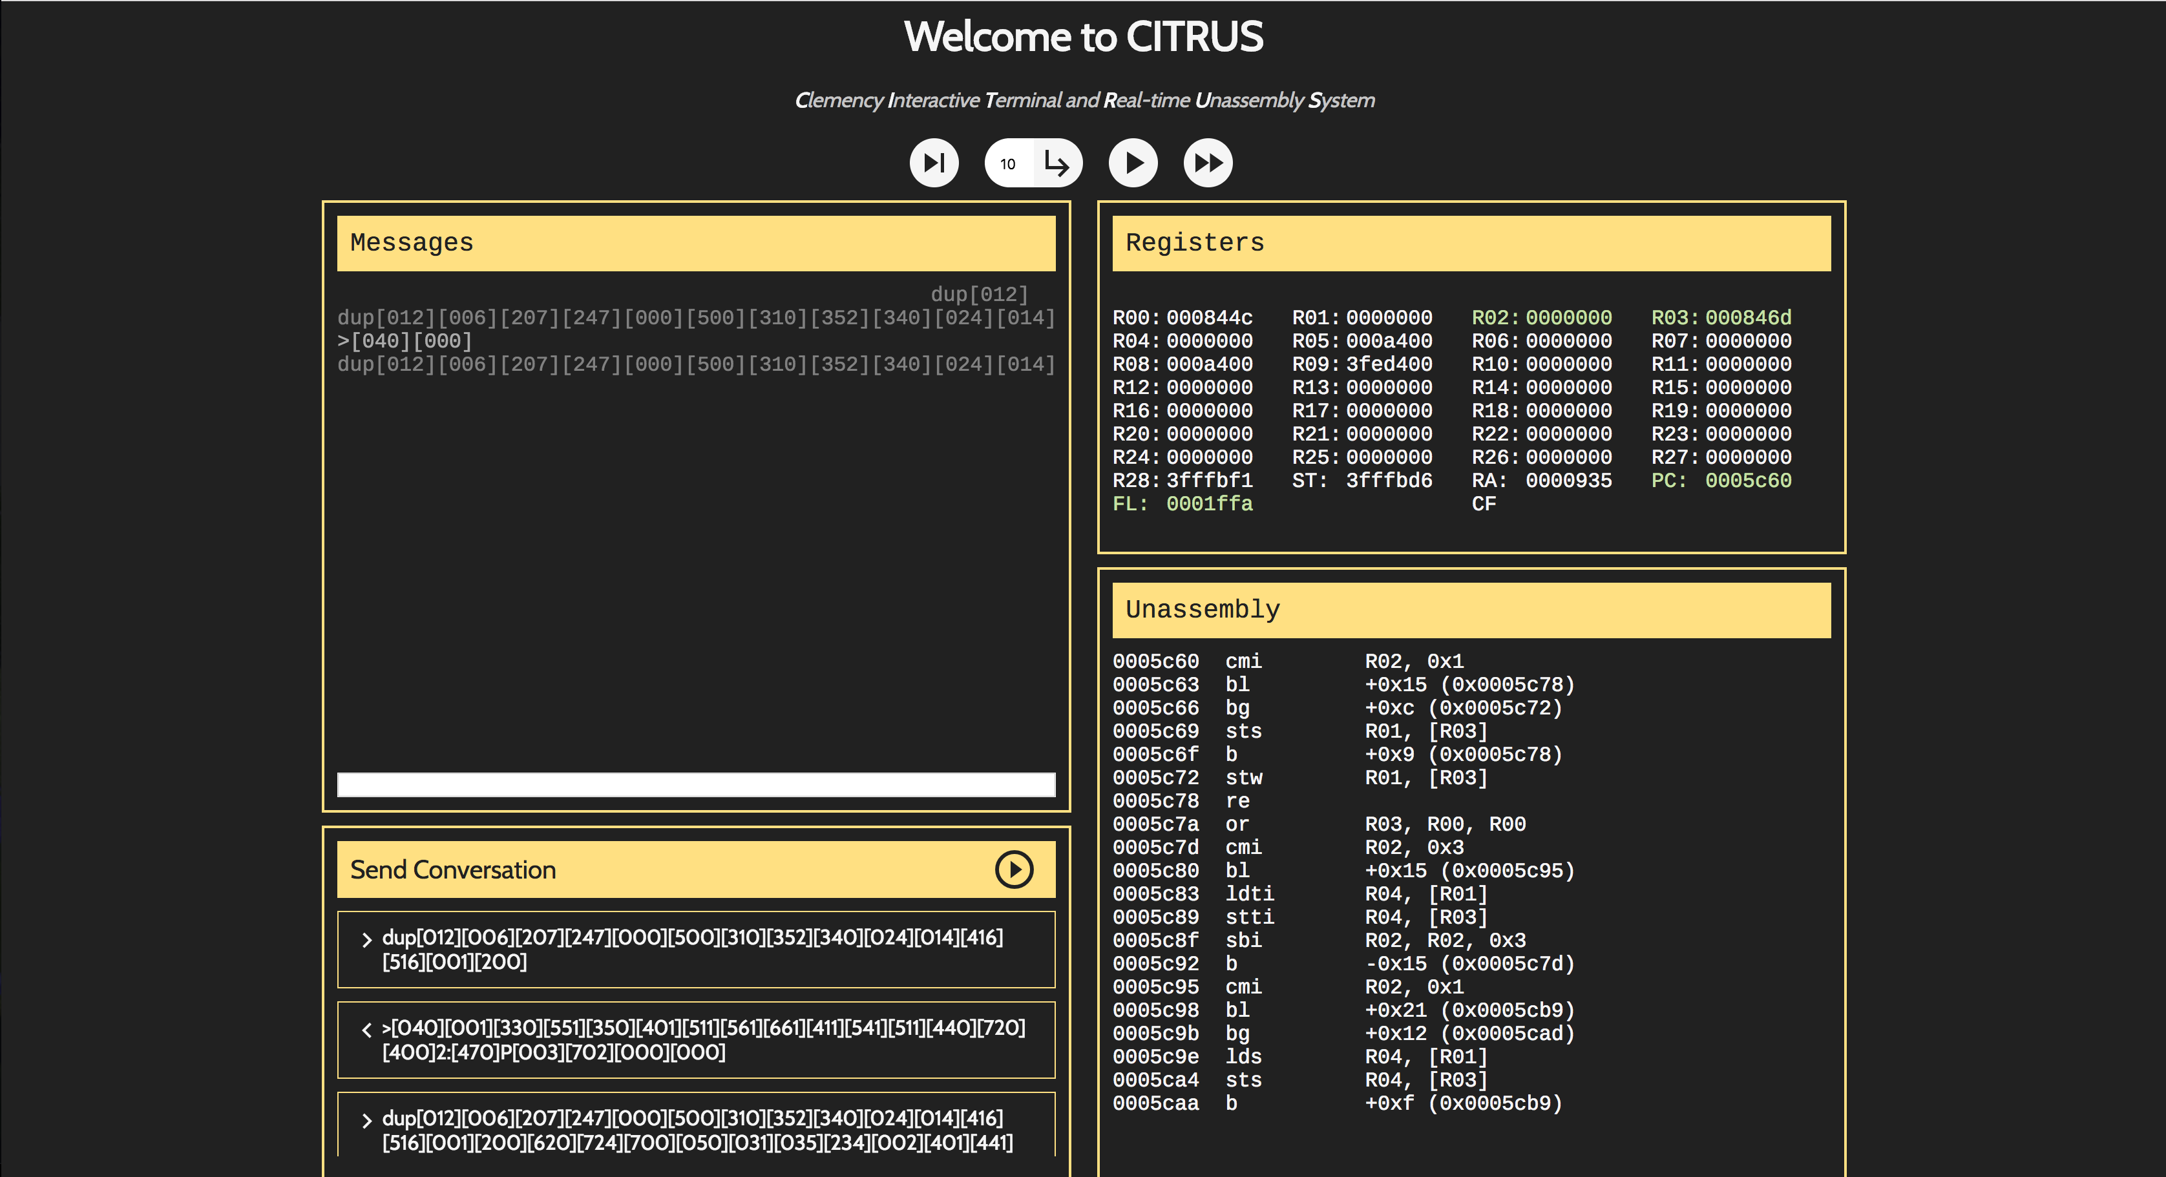Click unassembly line 0005caa b
The height and width of the screenshot is (1177, 2166).
coord(1338,1103)
